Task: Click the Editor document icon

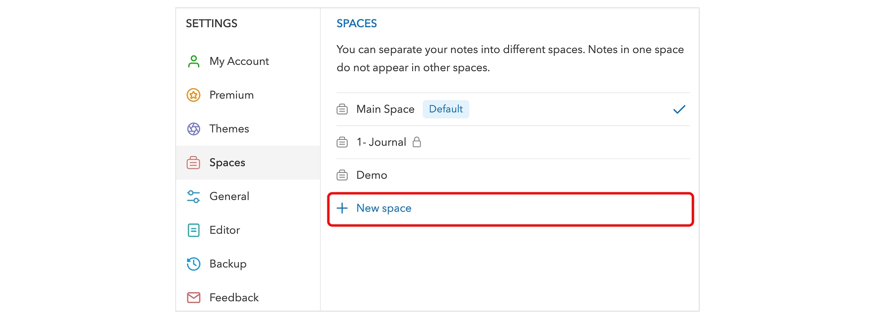Action: [x=194, y=230]
